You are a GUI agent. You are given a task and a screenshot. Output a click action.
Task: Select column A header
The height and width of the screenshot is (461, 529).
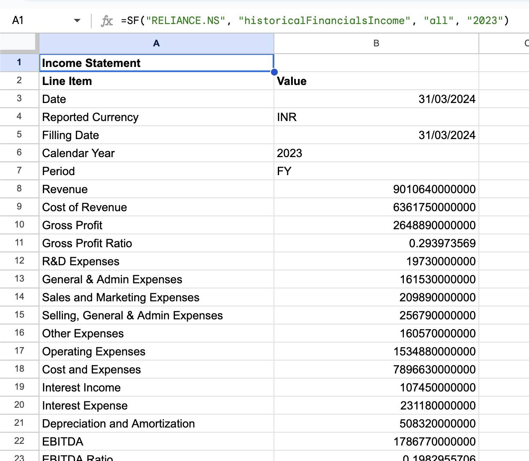pos(156,43)
